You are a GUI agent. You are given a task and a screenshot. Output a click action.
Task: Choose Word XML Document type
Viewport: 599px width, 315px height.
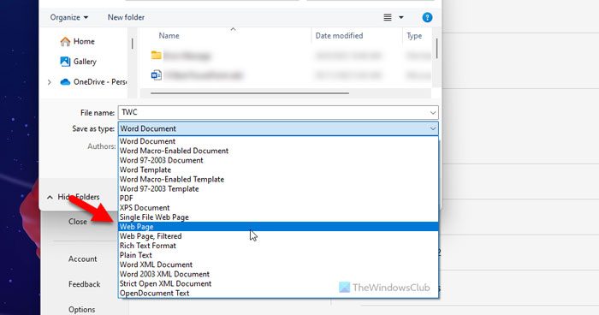pos(278,264)
